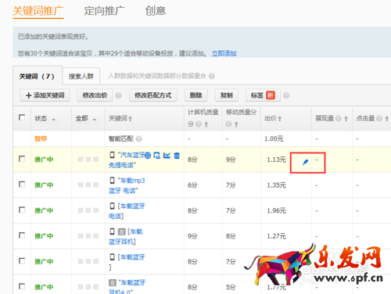
Task: Sort by 出价 column arrow
Action: 280,119
